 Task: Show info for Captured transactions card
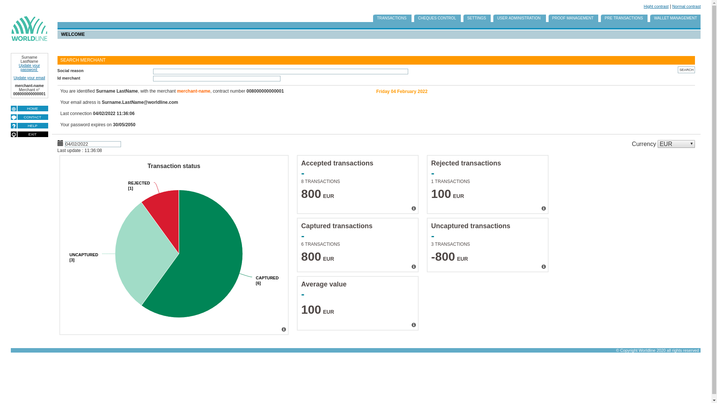point(414,267)
